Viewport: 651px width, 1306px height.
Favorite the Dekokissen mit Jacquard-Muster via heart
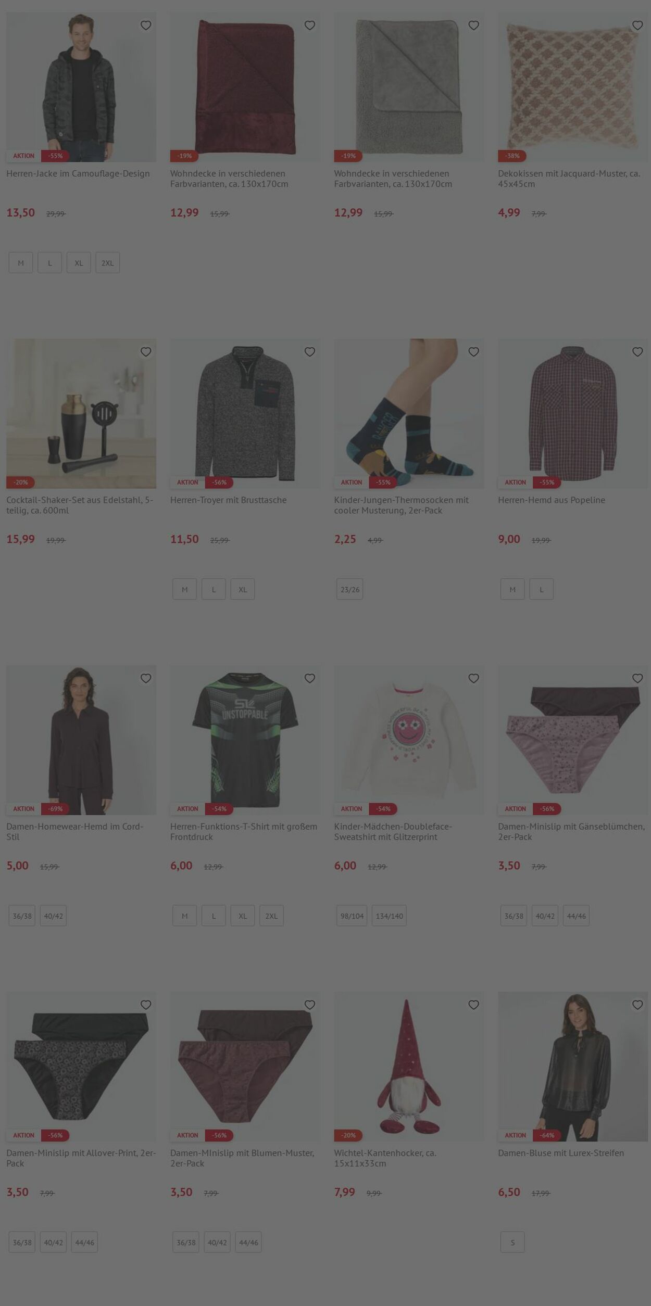637,25
